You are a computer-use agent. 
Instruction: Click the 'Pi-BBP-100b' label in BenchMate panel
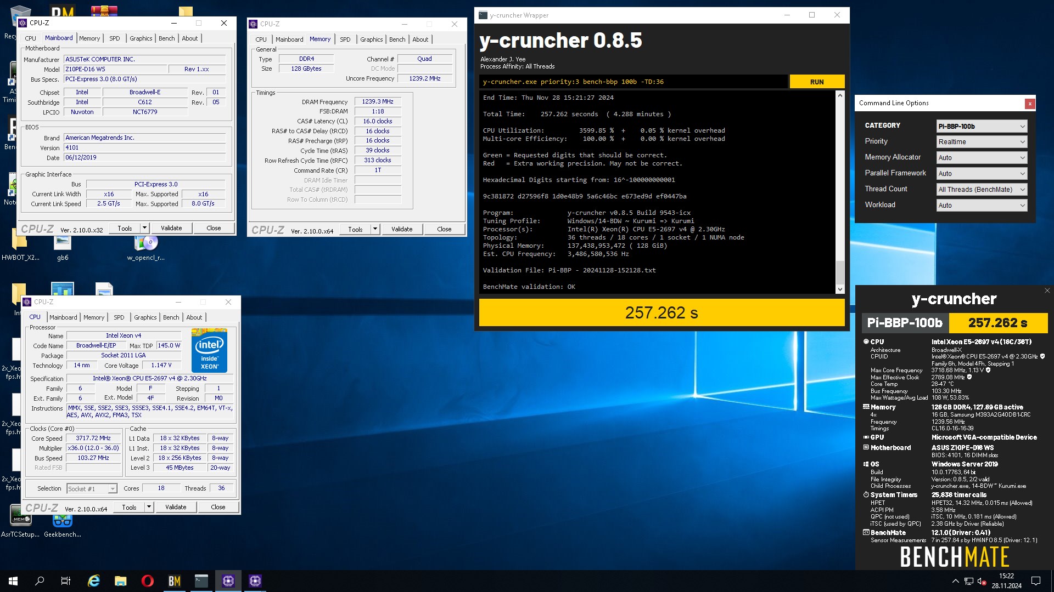pyautogui.click(x=905, y=323)
